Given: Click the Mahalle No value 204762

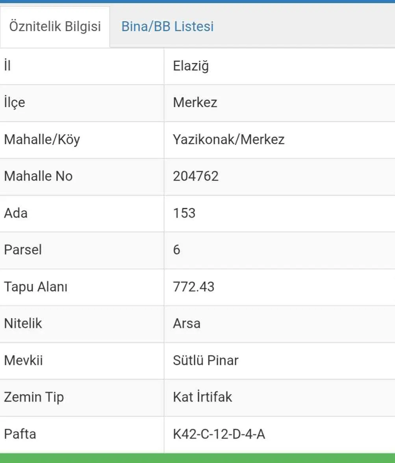Looking at the screenshot, I should (x=196, y=176).
